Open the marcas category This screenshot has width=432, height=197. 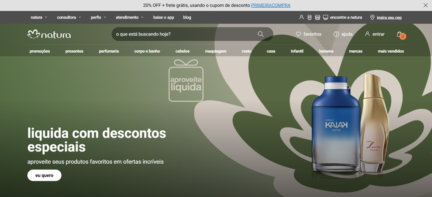(356, 51)
